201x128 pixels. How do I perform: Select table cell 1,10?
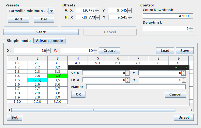[17, 102]
